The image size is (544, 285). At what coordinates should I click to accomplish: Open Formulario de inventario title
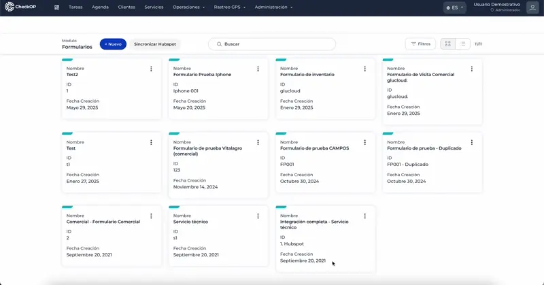point(307,75)
